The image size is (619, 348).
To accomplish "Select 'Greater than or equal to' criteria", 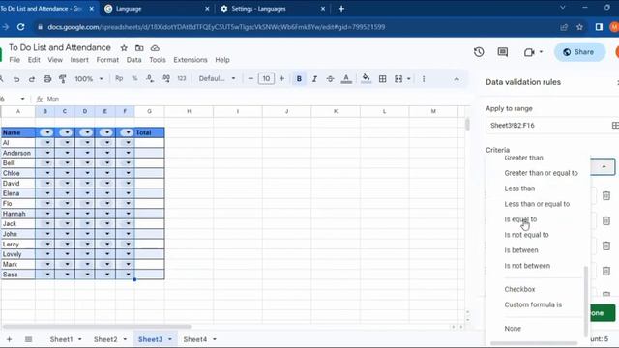I will tap(541, 173).
